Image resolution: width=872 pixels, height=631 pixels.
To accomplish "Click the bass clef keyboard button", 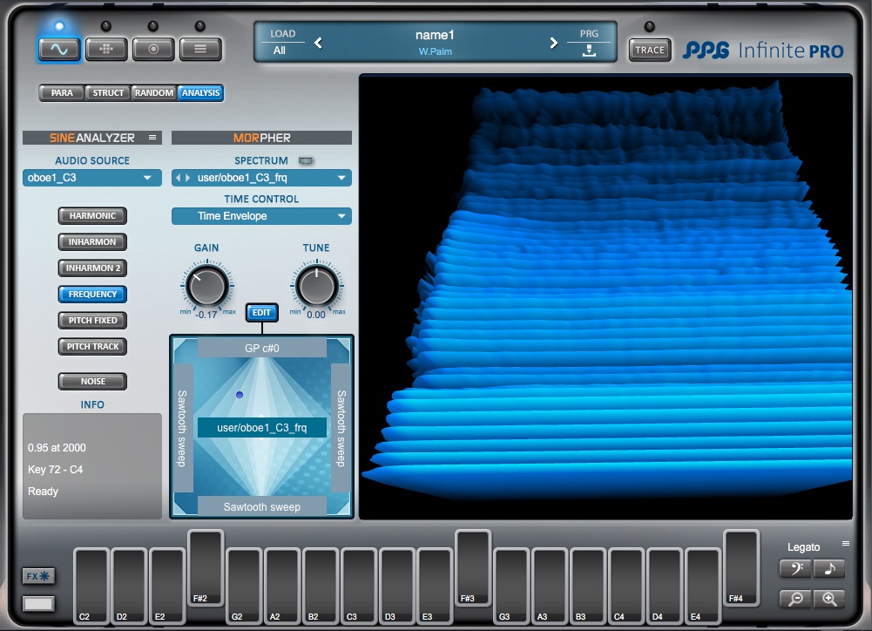I will (796, 569).
